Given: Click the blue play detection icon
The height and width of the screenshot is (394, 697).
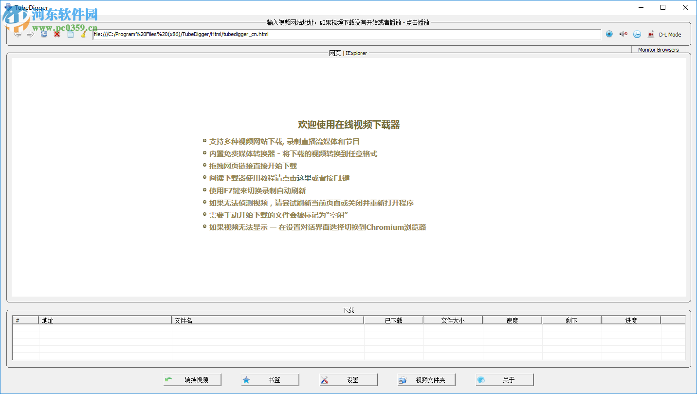Looking at the screenshot, I should point(609,34).
